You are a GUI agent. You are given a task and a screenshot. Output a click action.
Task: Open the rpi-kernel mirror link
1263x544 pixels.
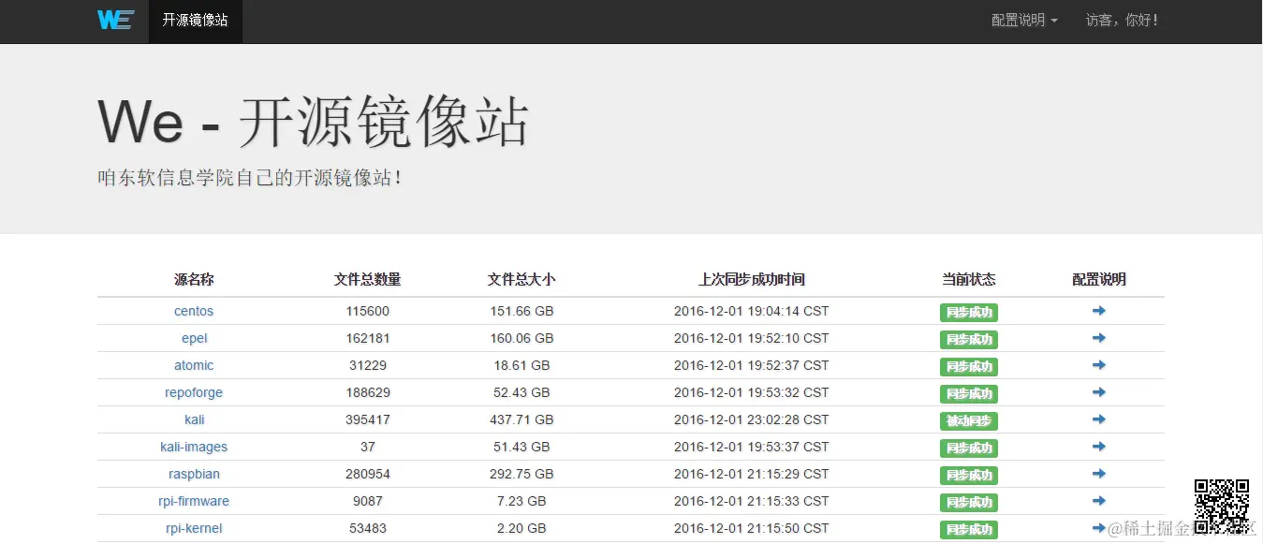194,528
